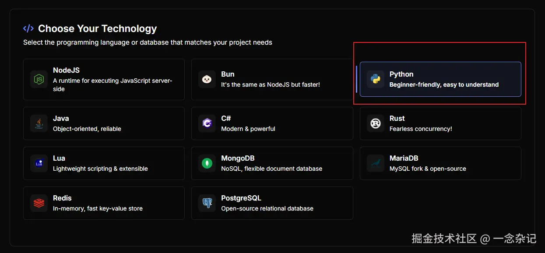Click the code brackets header icon
The width and height of the screenshot is (545, 253).
tap(28, 29)
